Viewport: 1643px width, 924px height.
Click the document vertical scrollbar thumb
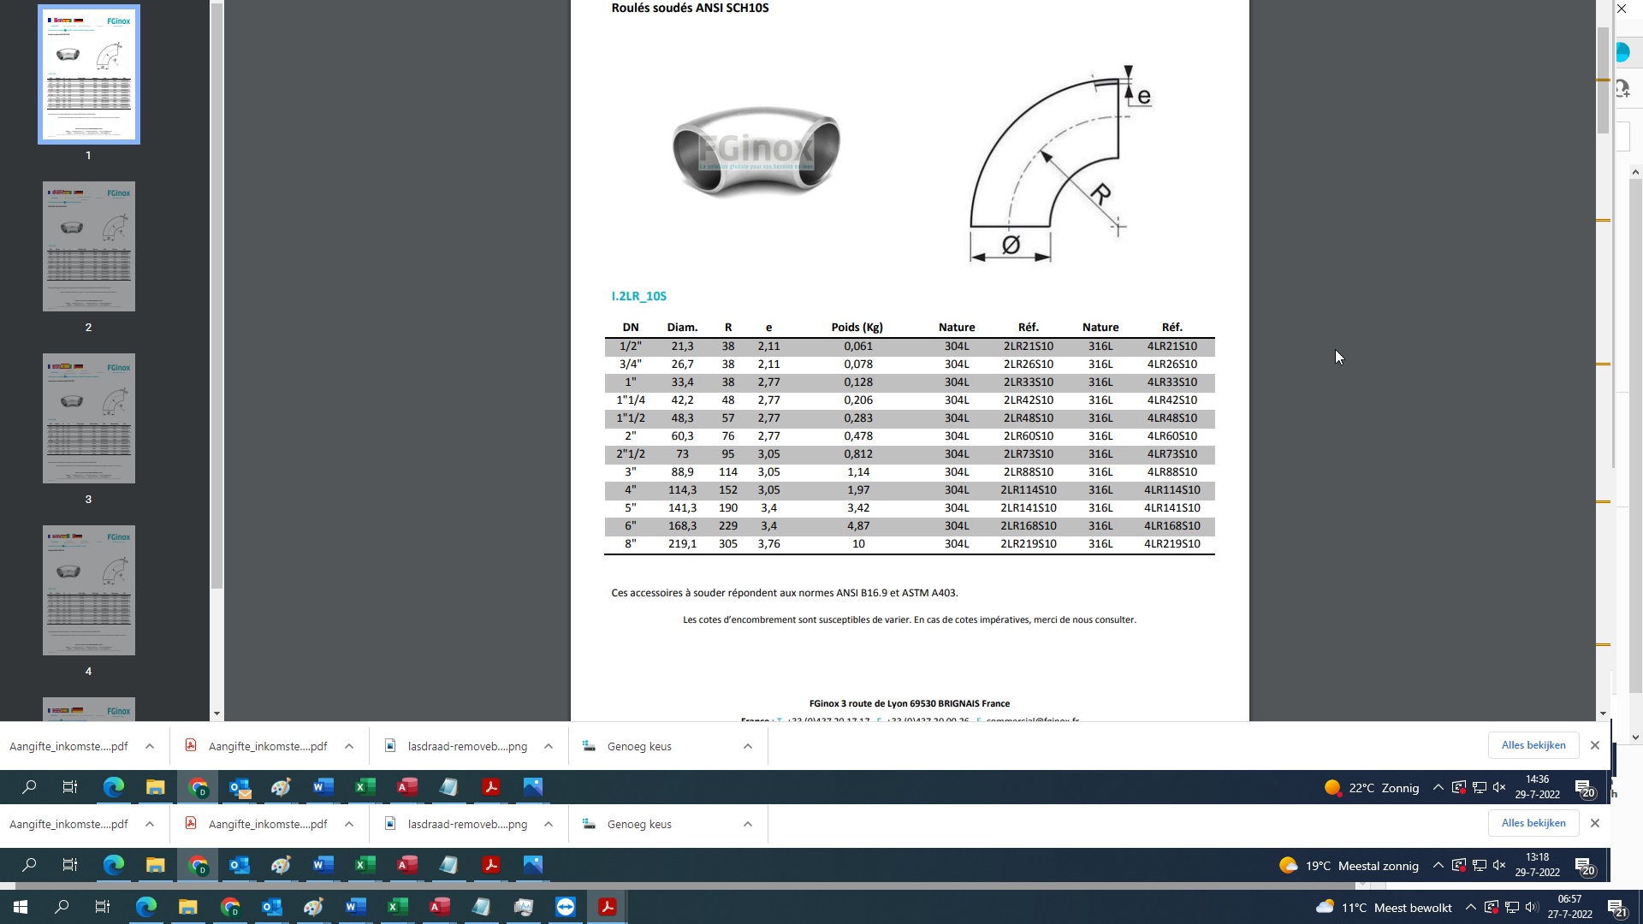click(1603, 80)
